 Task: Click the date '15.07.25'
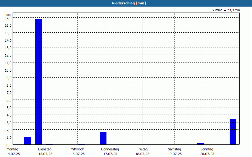coord(45,154)
